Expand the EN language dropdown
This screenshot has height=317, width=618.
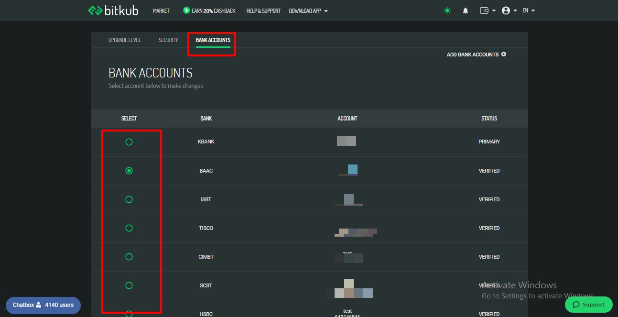(529, 10)
